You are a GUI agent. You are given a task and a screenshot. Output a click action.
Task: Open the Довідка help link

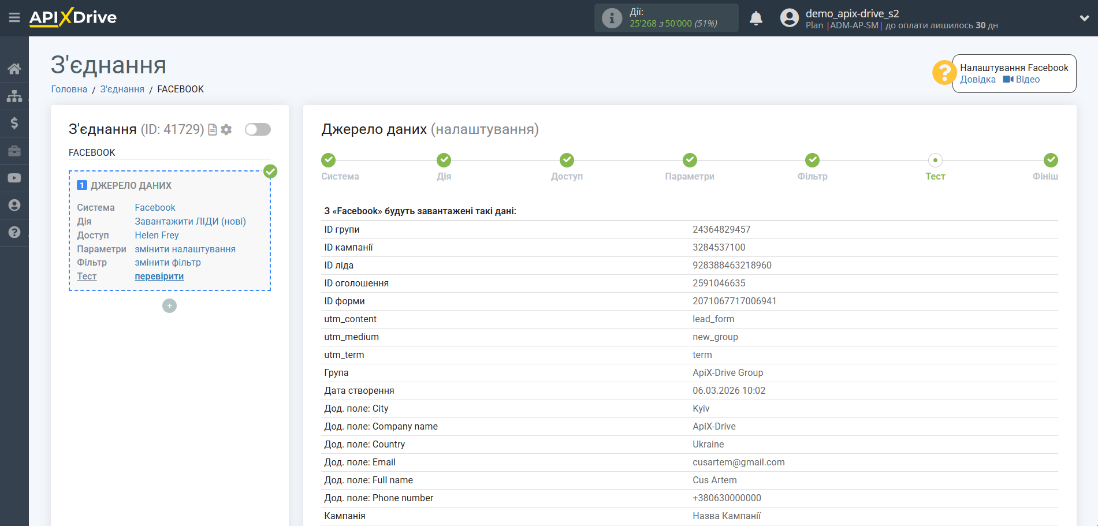point(977,80)
